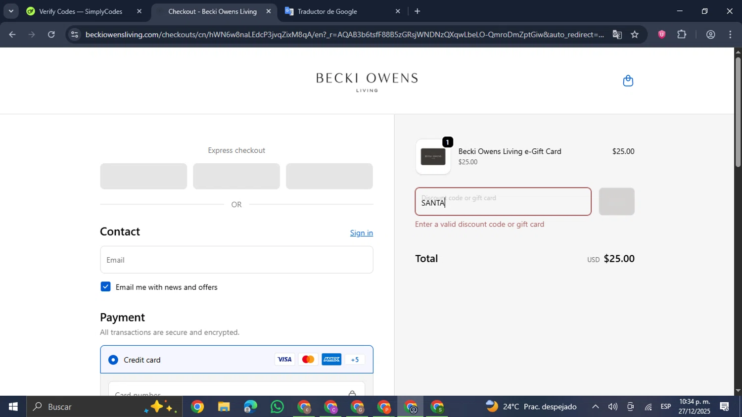Screen dimensions: 742x417
Task: Click the page vertical scrollbar
Action: [738, 112]
